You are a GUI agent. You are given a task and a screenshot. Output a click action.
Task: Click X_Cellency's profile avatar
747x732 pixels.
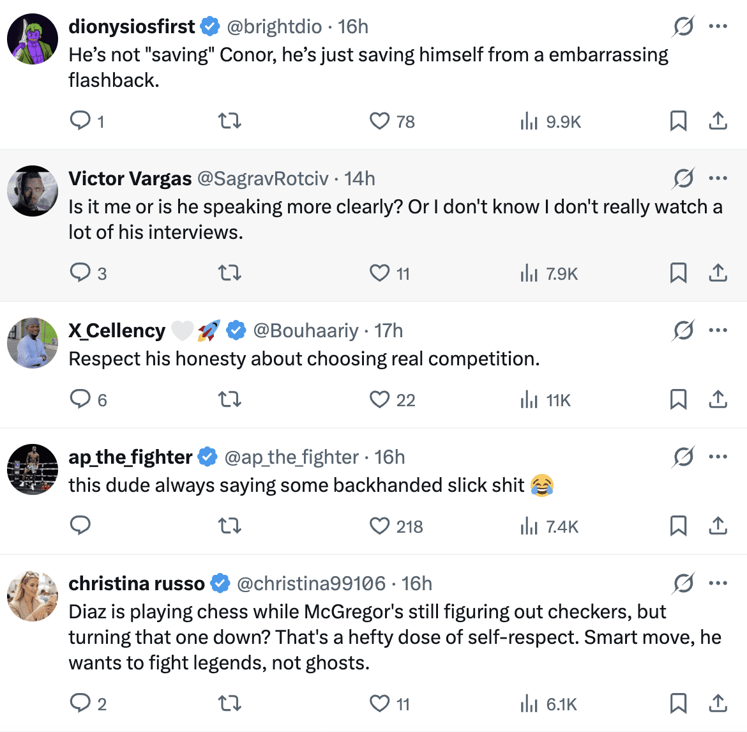33,343
